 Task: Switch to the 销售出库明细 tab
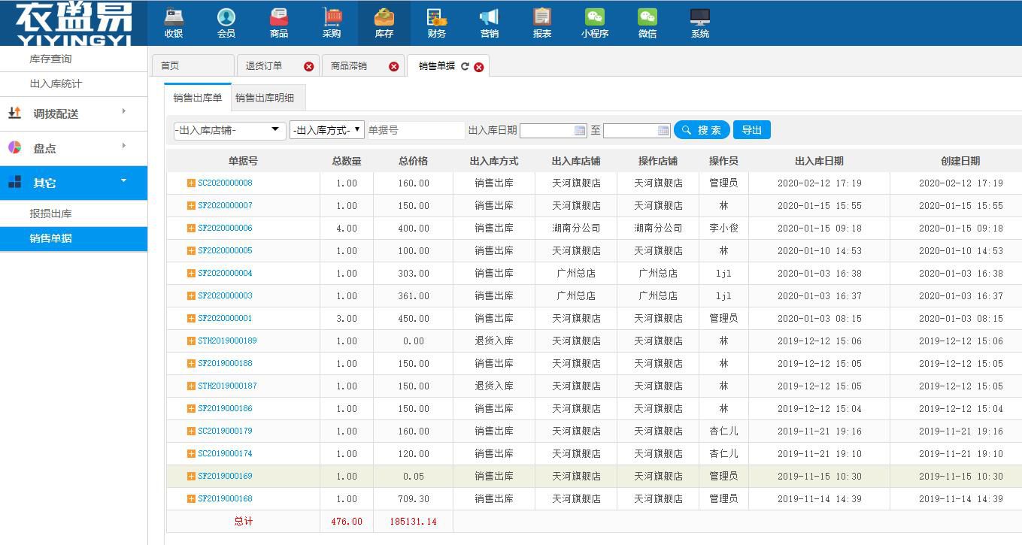click(265, 98)
